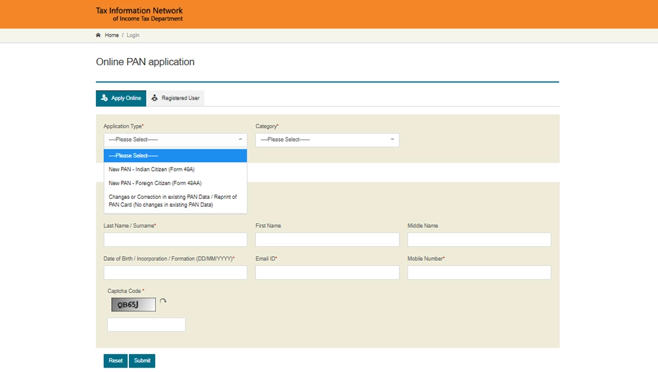The width and height of the screenshot is (658, 372).
Task: Focus the First Name input box
Action: point(327,240)
